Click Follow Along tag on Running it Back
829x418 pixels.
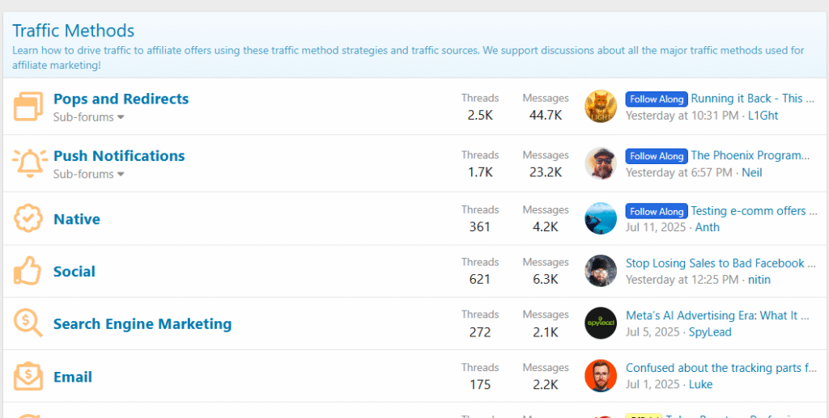coord(657,99)
